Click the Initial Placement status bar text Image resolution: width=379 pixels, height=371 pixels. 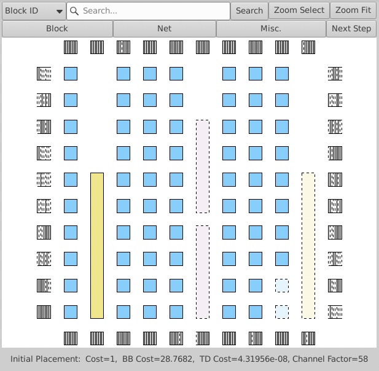point(189,359)
